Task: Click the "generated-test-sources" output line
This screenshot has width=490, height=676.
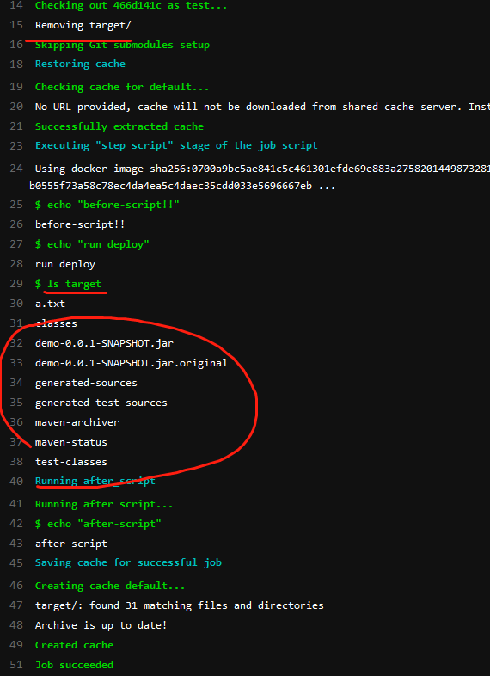Action: (x=101, y=403)
